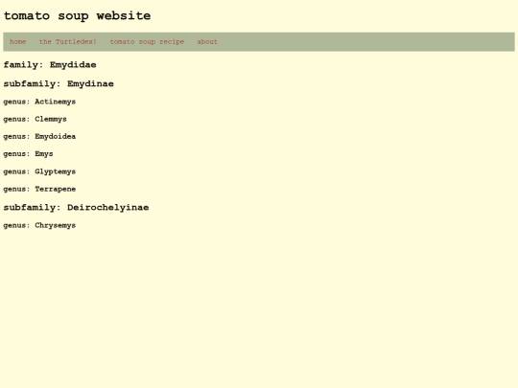This screenshot has width=518, height=388.
Task: Click genus: Glyptemys entry
Action: pos(39,171)
